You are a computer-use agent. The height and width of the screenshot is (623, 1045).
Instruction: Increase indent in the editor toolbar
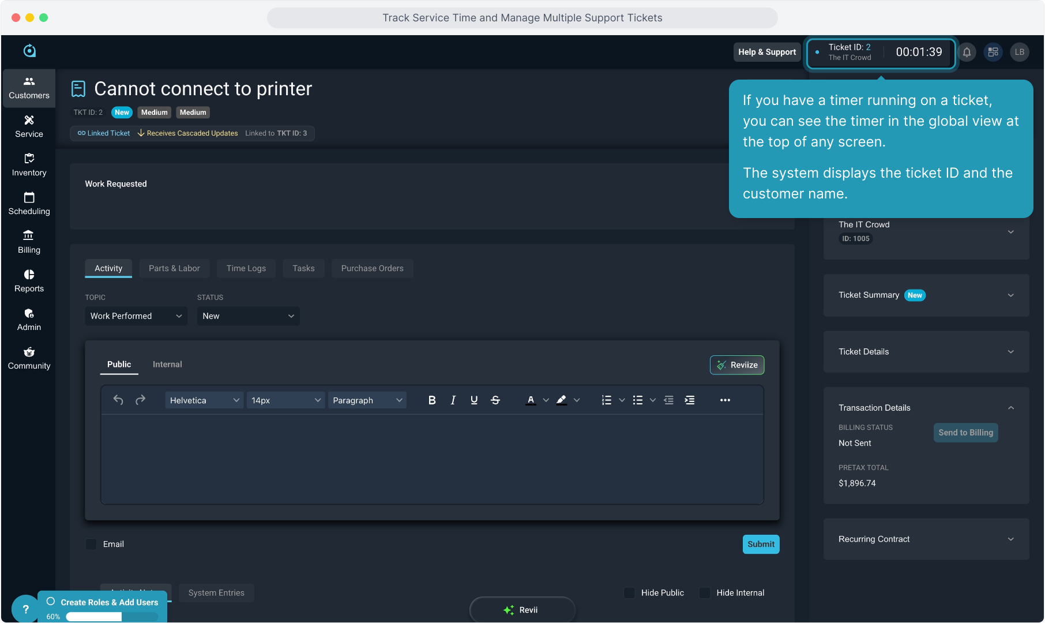690,400
